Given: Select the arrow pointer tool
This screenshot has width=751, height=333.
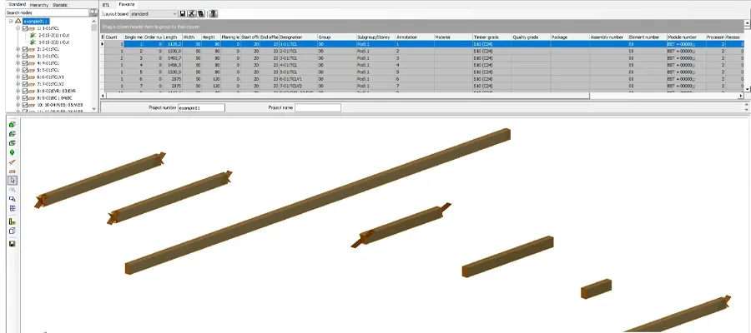Looking at the screenshot, I should click(13, 181).
